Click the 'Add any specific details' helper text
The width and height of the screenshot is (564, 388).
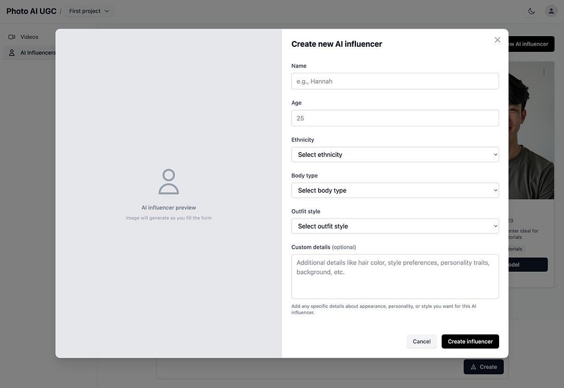384,309
